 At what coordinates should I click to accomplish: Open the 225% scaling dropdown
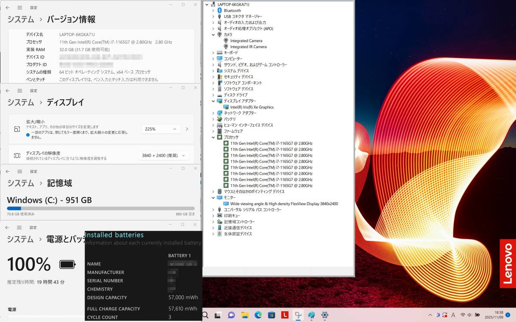point(161,129)
